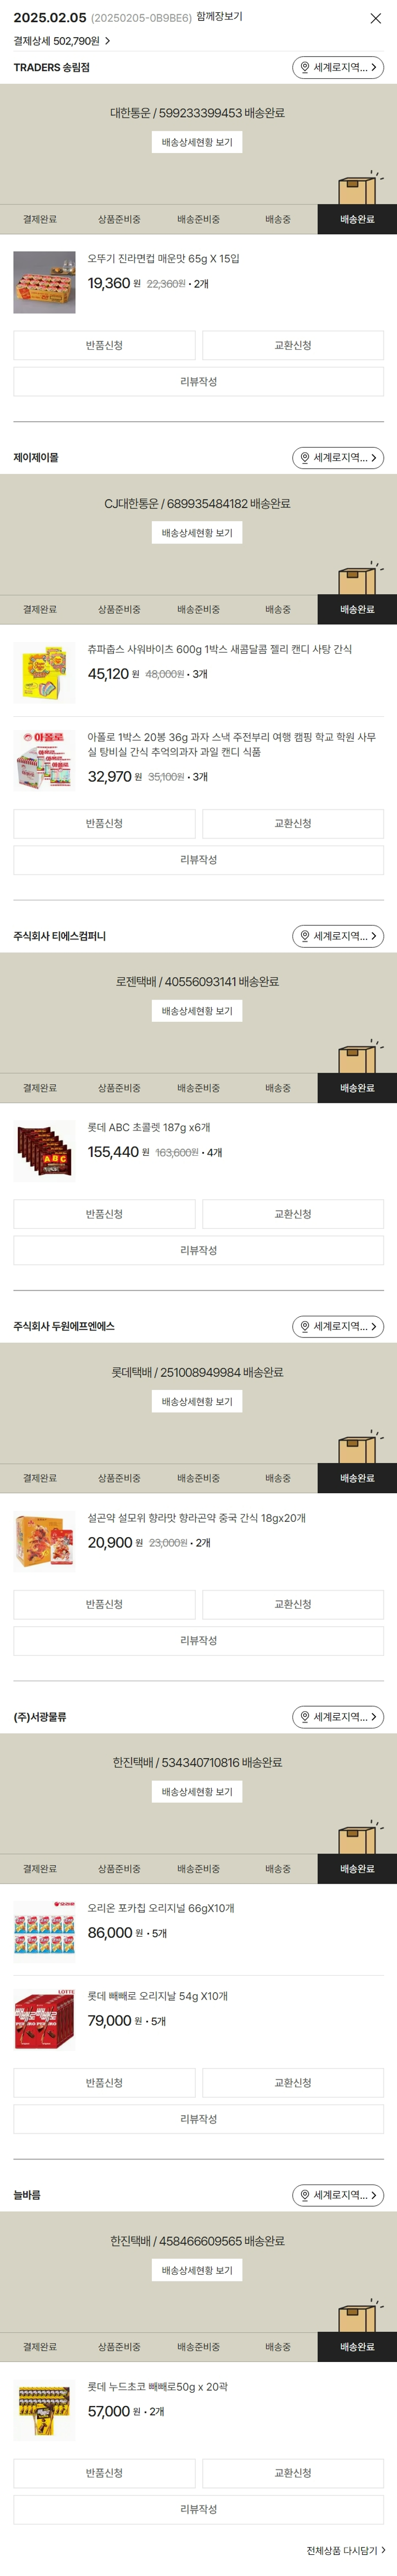Select 배송완료 tab in TRADERS 송림점 section

[x=357, y=219]
